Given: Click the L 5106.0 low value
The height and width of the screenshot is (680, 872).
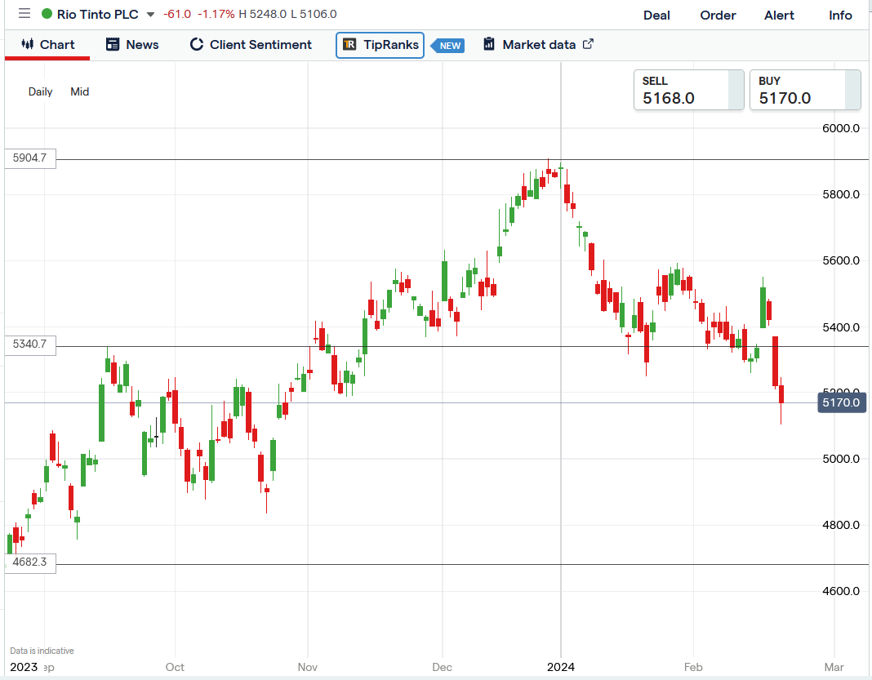Looking at the screenshot, I should coord(314,14).
